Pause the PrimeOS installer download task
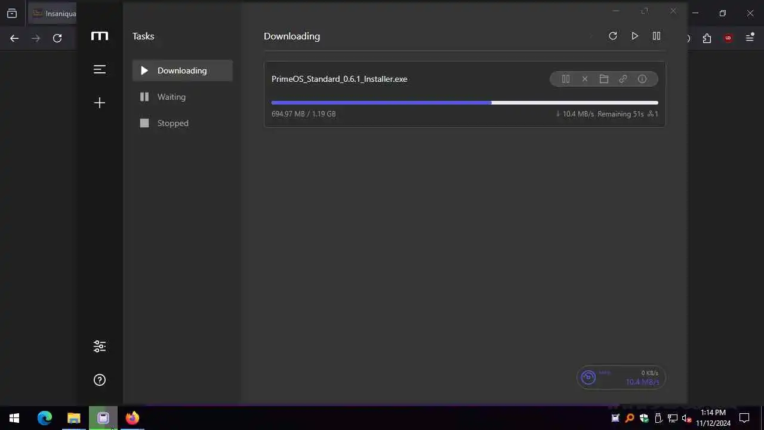Image resolution: width=764 pixels, height=430 pixels. coord(565,79)
